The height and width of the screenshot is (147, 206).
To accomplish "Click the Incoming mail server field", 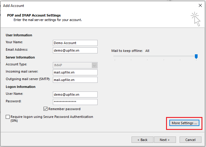I will point(75,72).
